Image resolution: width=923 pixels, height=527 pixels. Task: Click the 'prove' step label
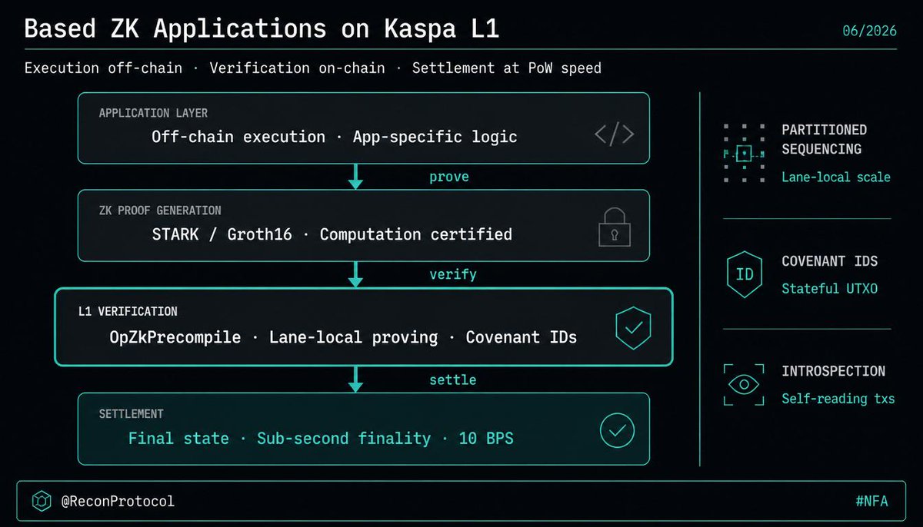449,177
